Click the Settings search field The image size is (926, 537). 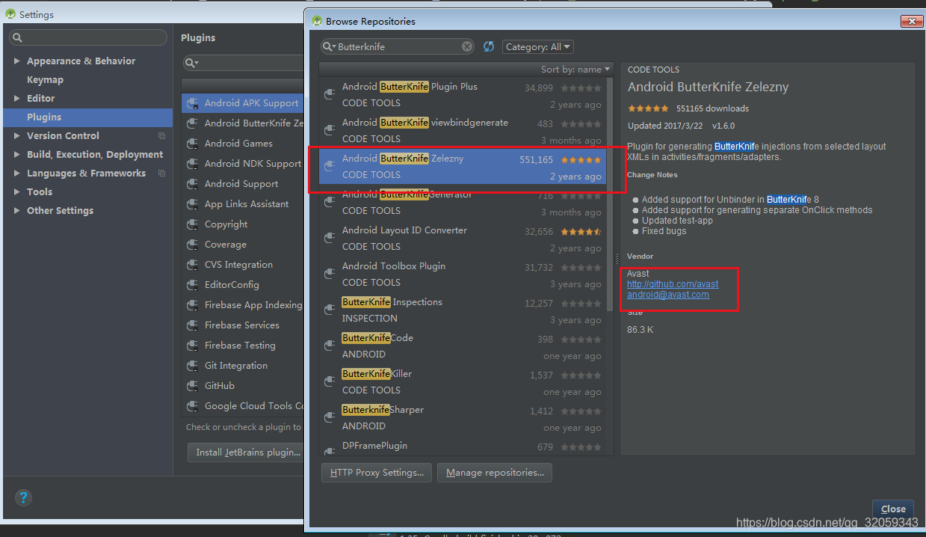(x=88, y=37)
